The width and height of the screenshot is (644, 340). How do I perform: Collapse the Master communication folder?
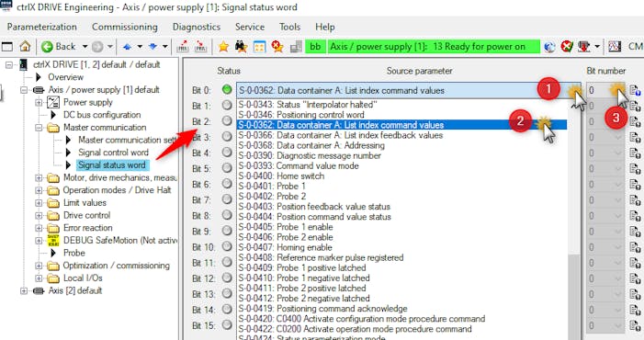(39, 128)
